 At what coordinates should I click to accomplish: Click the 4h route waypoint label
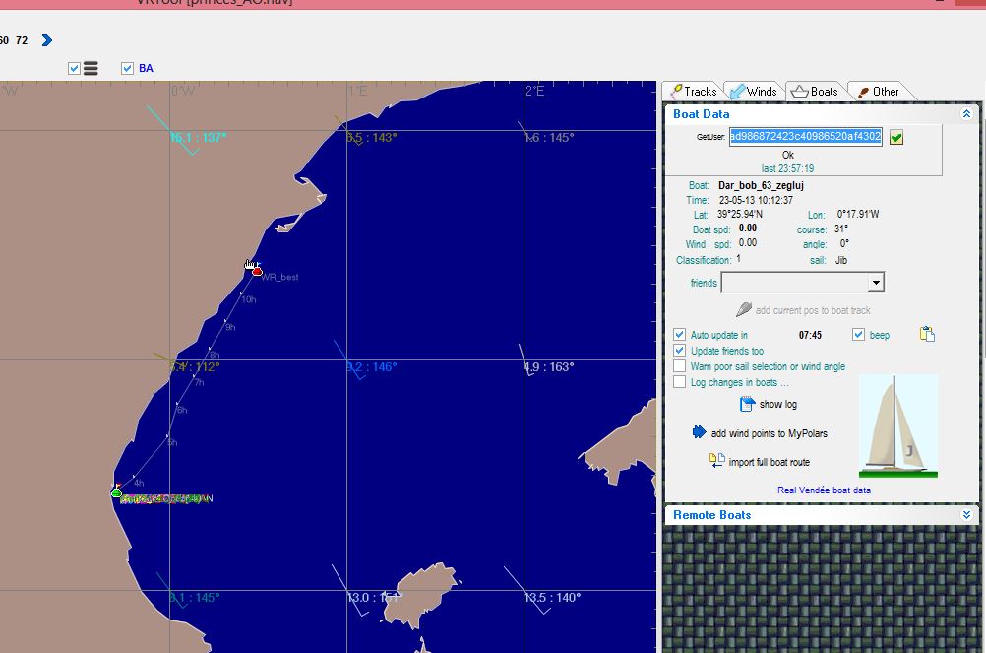pyautogui.click(x=139, y=484)
